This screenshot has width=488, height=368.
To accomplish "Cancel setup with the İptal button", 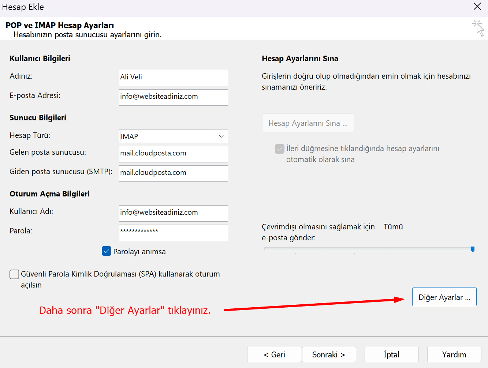I will coord(391,354).
